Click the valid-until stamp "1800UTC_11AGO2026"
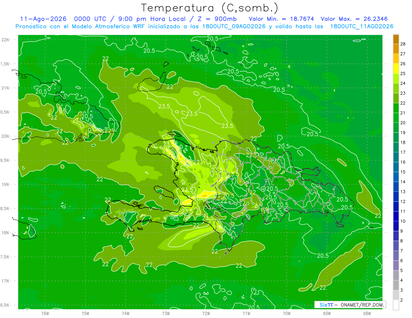This screenshot has width=412, height=318. coord(362,26)
